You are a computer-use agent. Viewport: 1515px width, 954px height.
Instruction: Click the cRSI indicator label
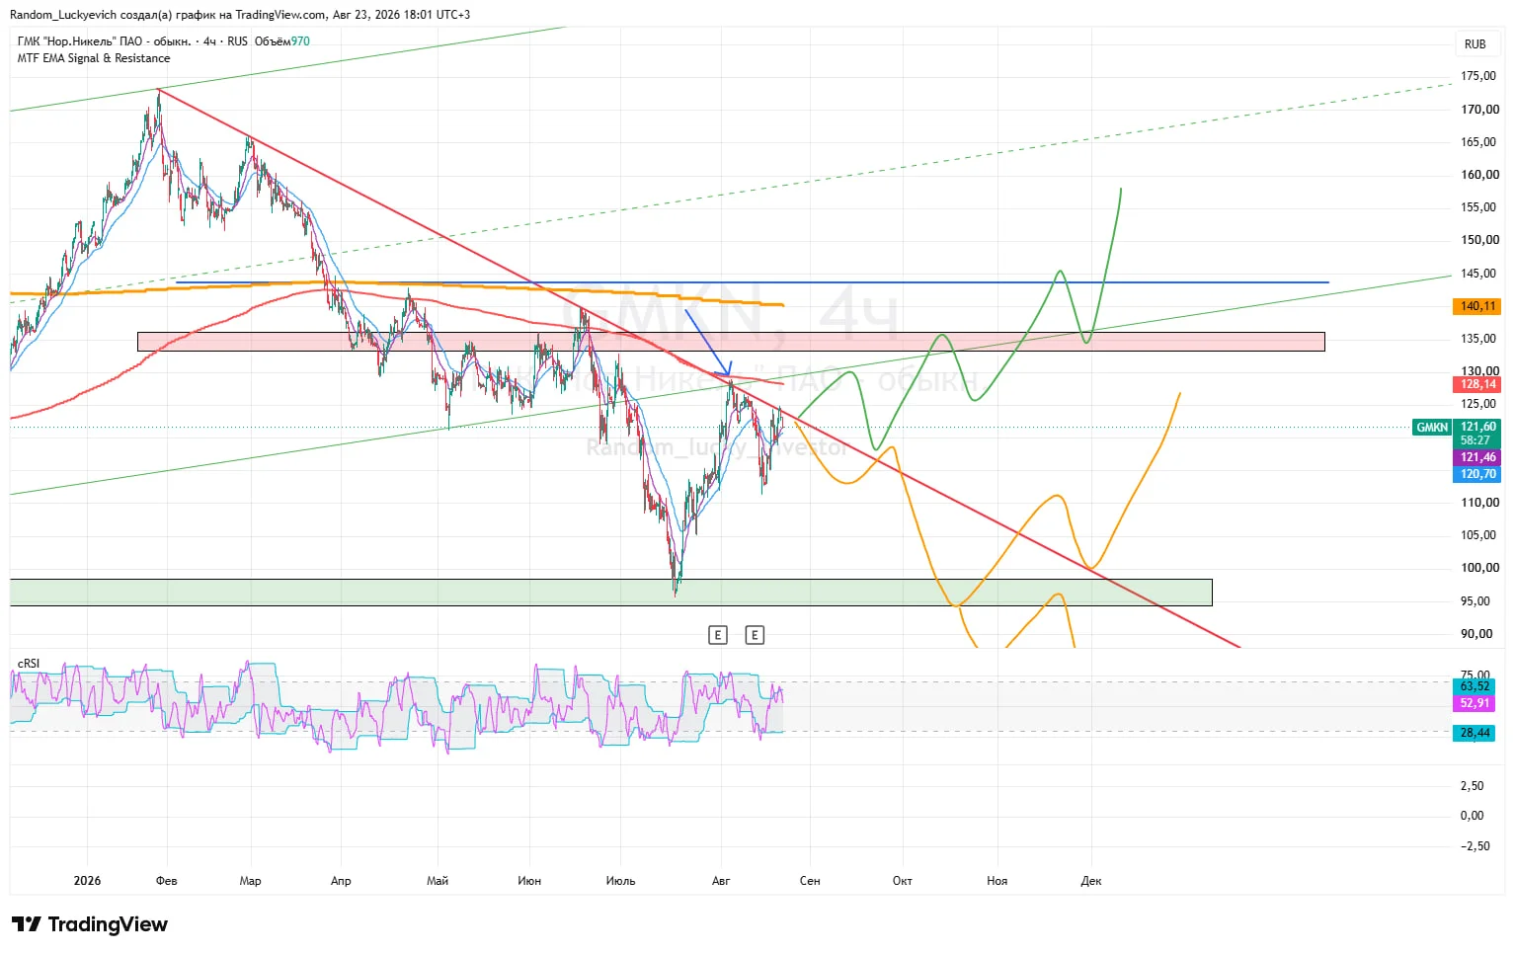(29, 664)
